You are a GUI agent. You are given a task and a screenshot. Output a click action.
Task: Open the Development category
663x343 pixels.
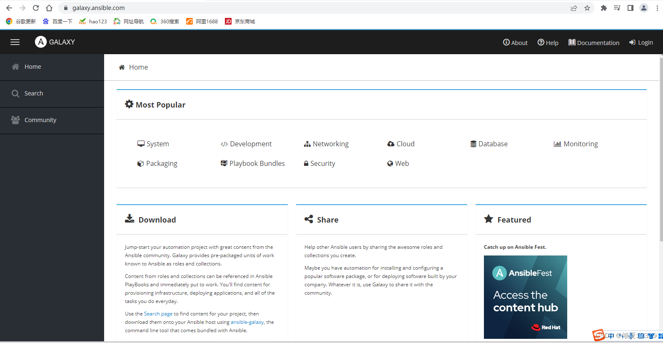pos(246,144)
